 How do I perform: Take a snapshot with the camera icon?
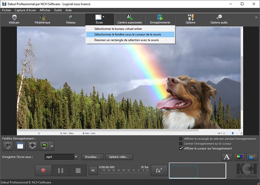(159, 171)
